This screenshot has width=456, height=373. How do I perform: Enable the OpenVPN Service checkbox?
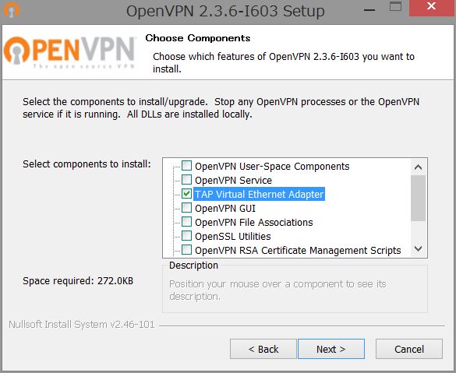pyautogui.click(x=186, y=180)
